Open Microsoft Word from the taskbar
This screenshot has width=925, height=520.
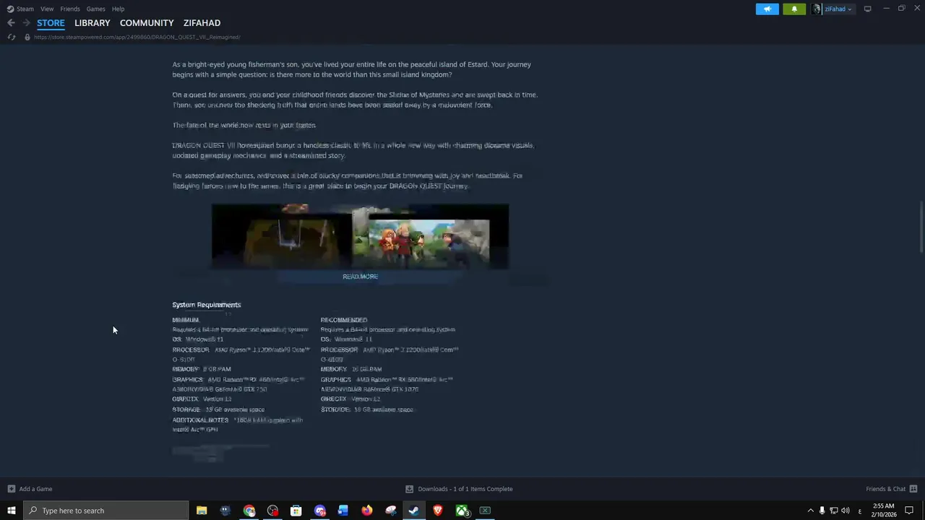pos(343,511)
